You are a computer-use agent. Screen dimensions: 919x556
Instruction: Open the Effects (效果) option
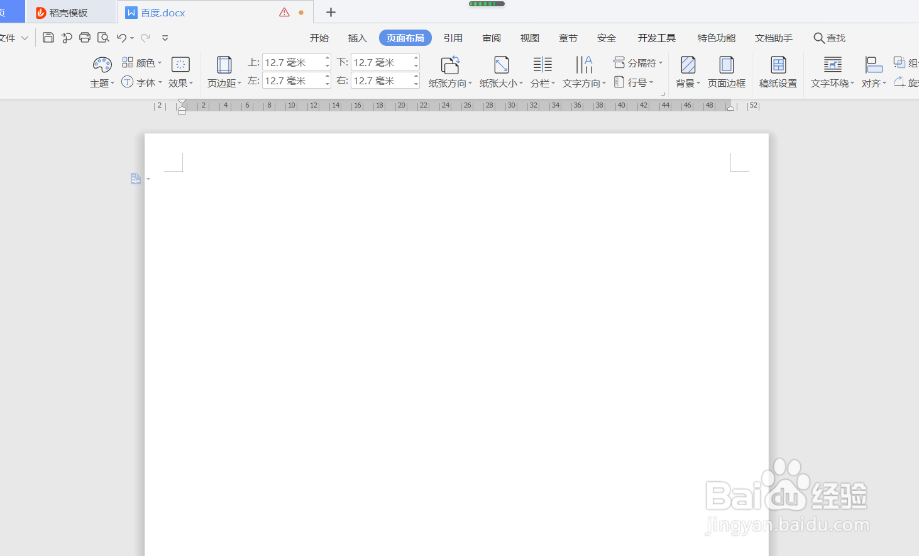(180, 72)
